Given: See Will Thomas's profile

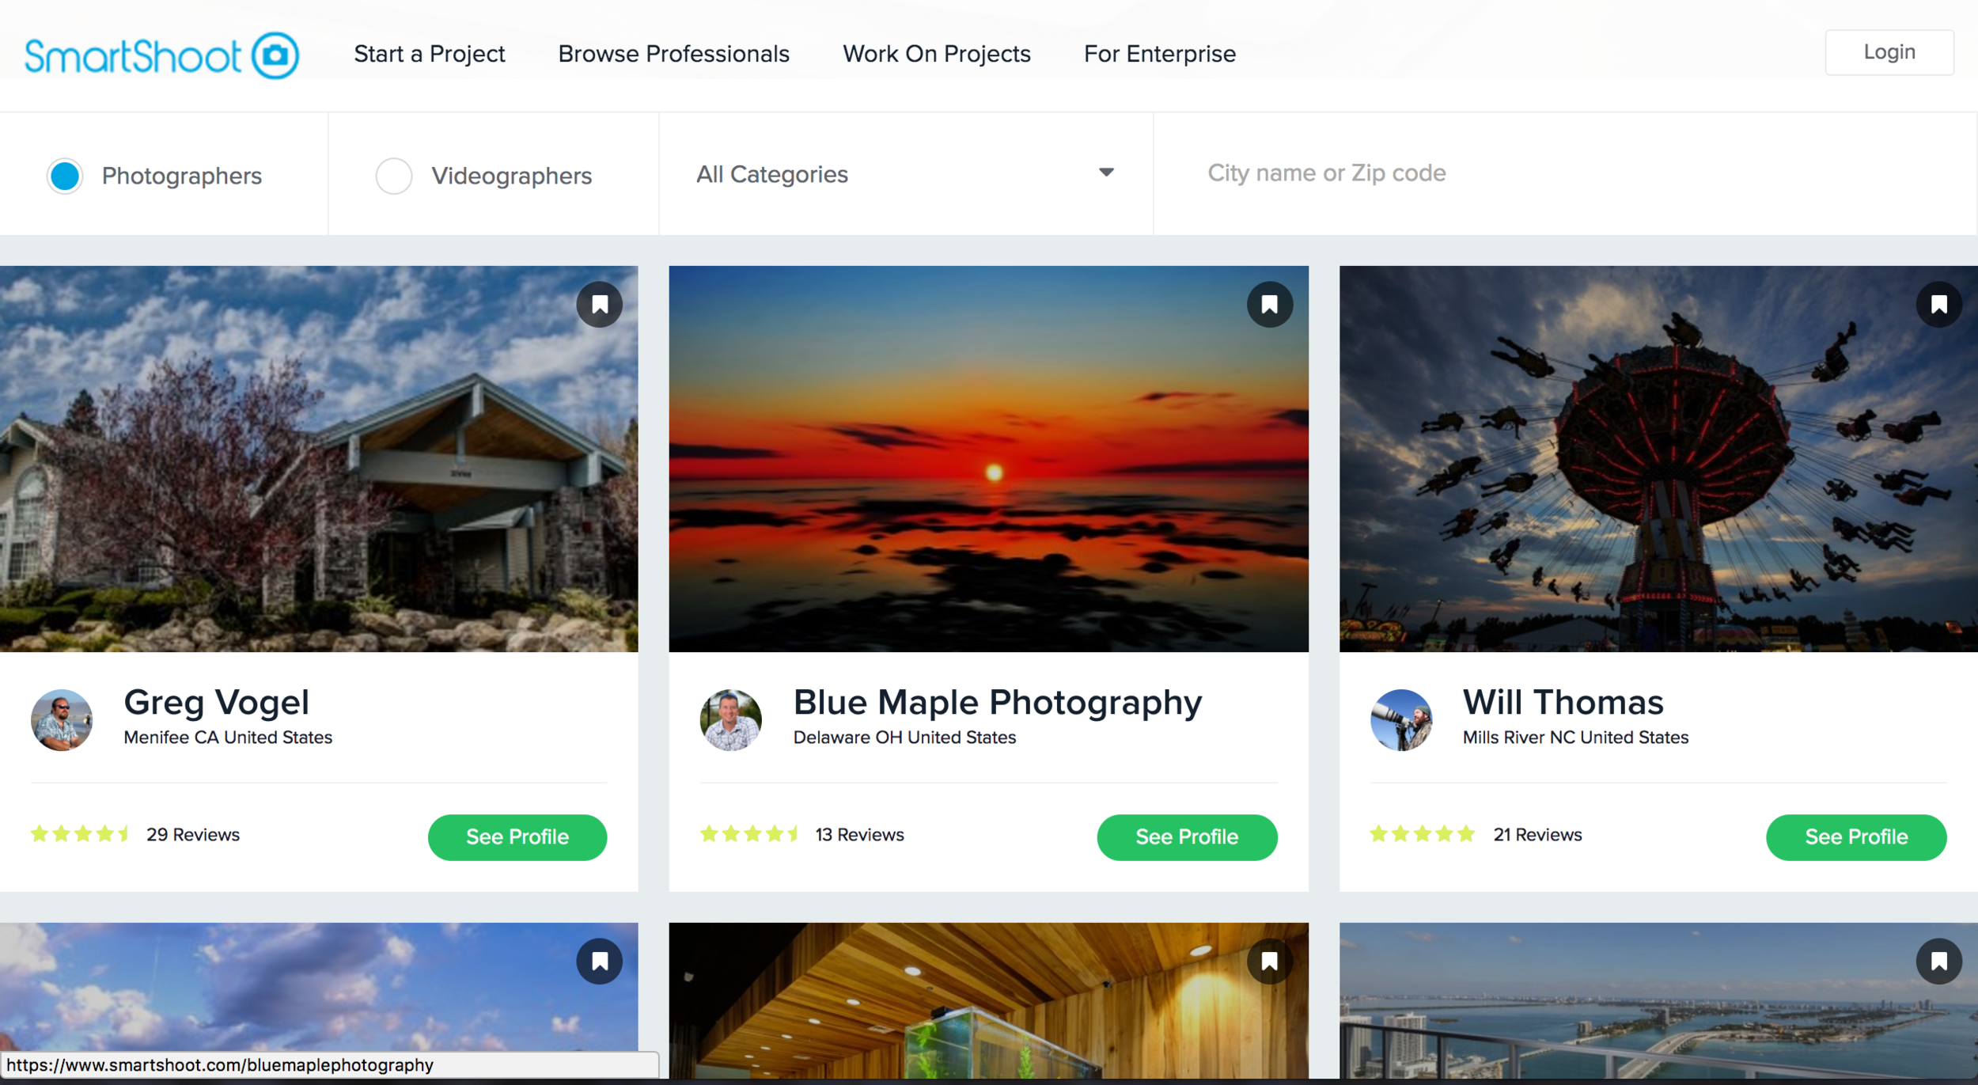Looking at the screenshot, I should coord(1856,837).
